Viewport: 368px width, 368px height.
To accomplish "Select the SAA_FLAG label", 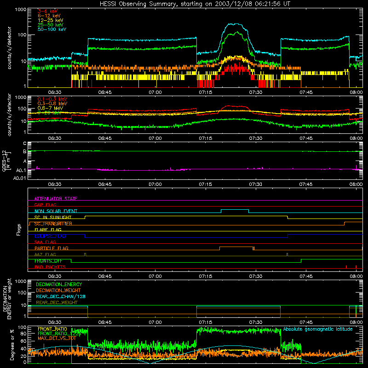I will coord(45,242).
